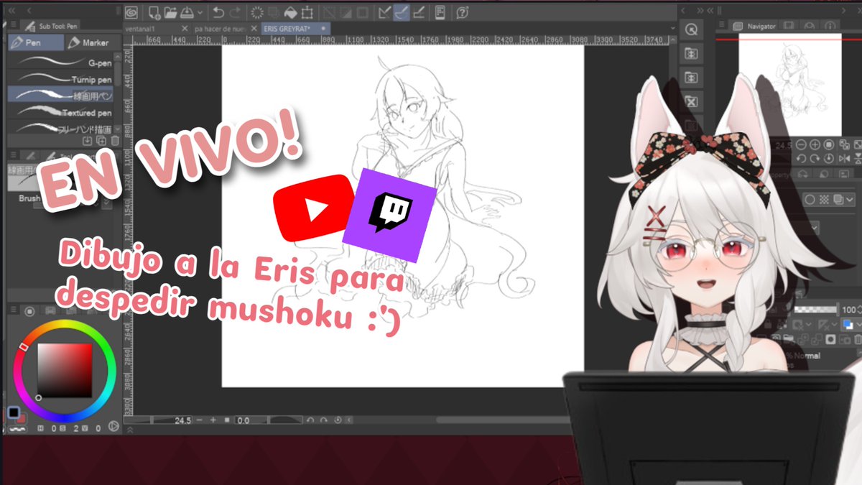Create a new canvas with New icon
The width and height of the screenshot is (862, 485).
click(x=154, y=12)
